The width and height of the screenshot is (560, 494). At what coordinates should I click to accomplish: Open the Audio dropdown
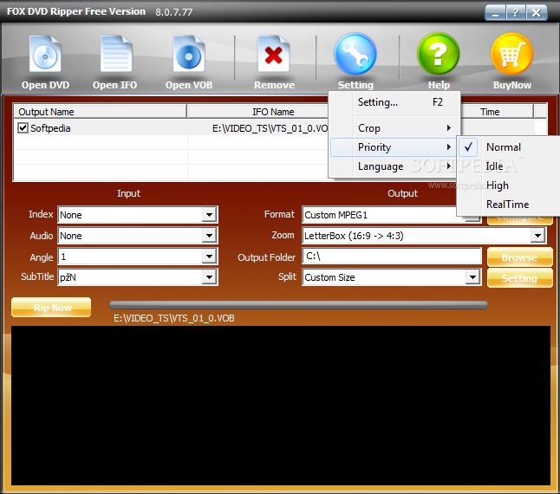click(x=209, y=236)
